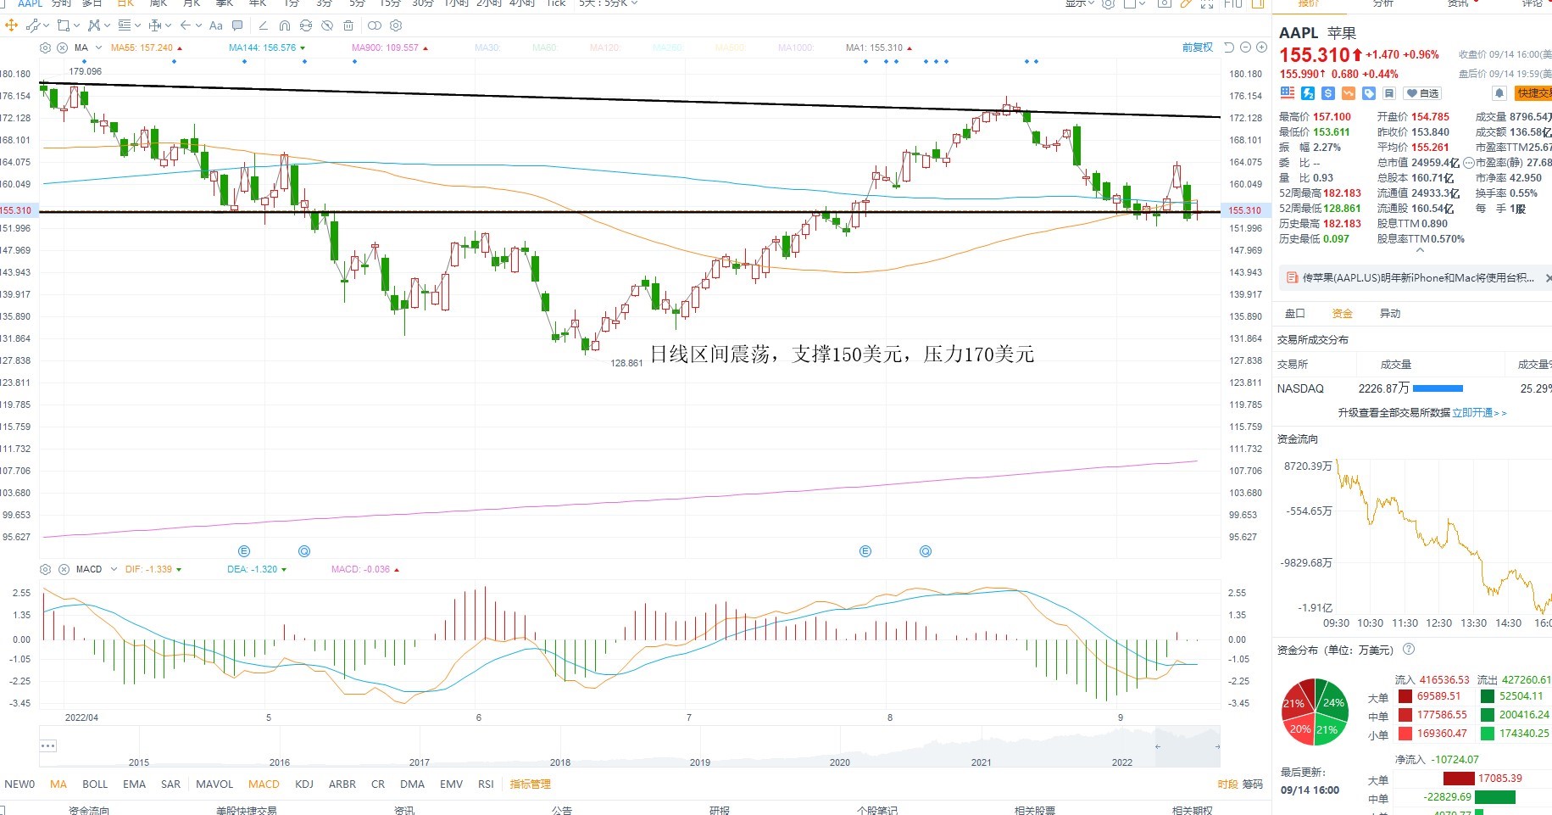
Task: Open drawing toolbar settings gear
Action: tap(396, 25)
